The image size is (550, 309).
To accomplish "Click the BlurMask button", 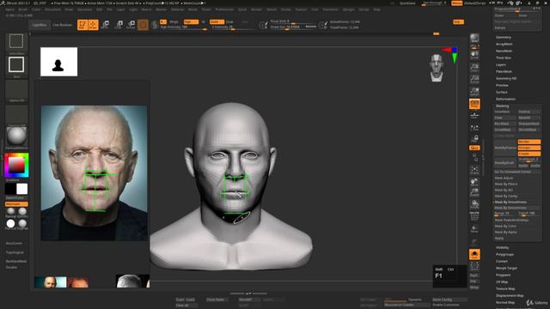I will click(x=505, y=124).
